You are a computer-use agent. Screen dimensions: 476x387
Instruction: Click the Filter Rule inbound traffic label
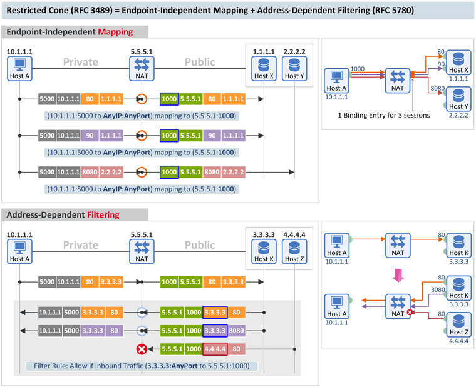142,366
